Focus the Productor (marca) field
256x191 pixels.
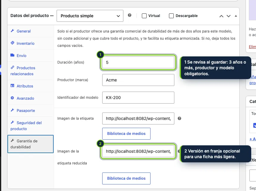pos(138,80)
